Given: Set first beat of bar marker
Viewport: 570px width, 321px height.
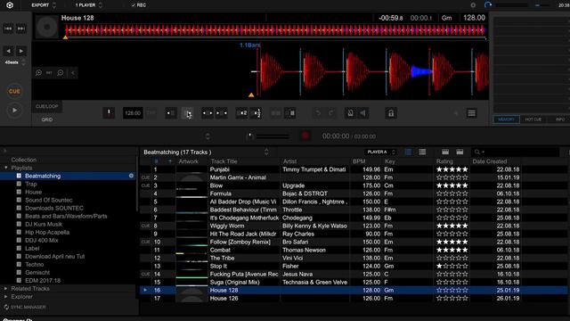Looking at the screenshot, I should (109, 113).
